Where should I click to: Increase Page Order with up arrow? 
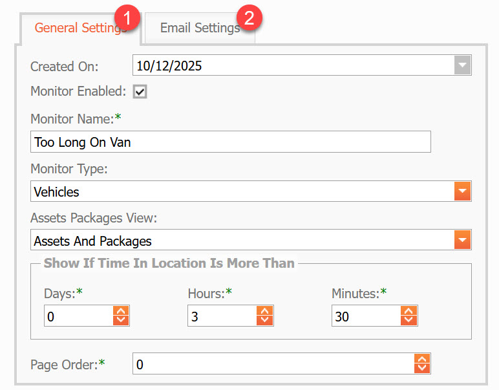pyautogui.click(x=422, y=359)
